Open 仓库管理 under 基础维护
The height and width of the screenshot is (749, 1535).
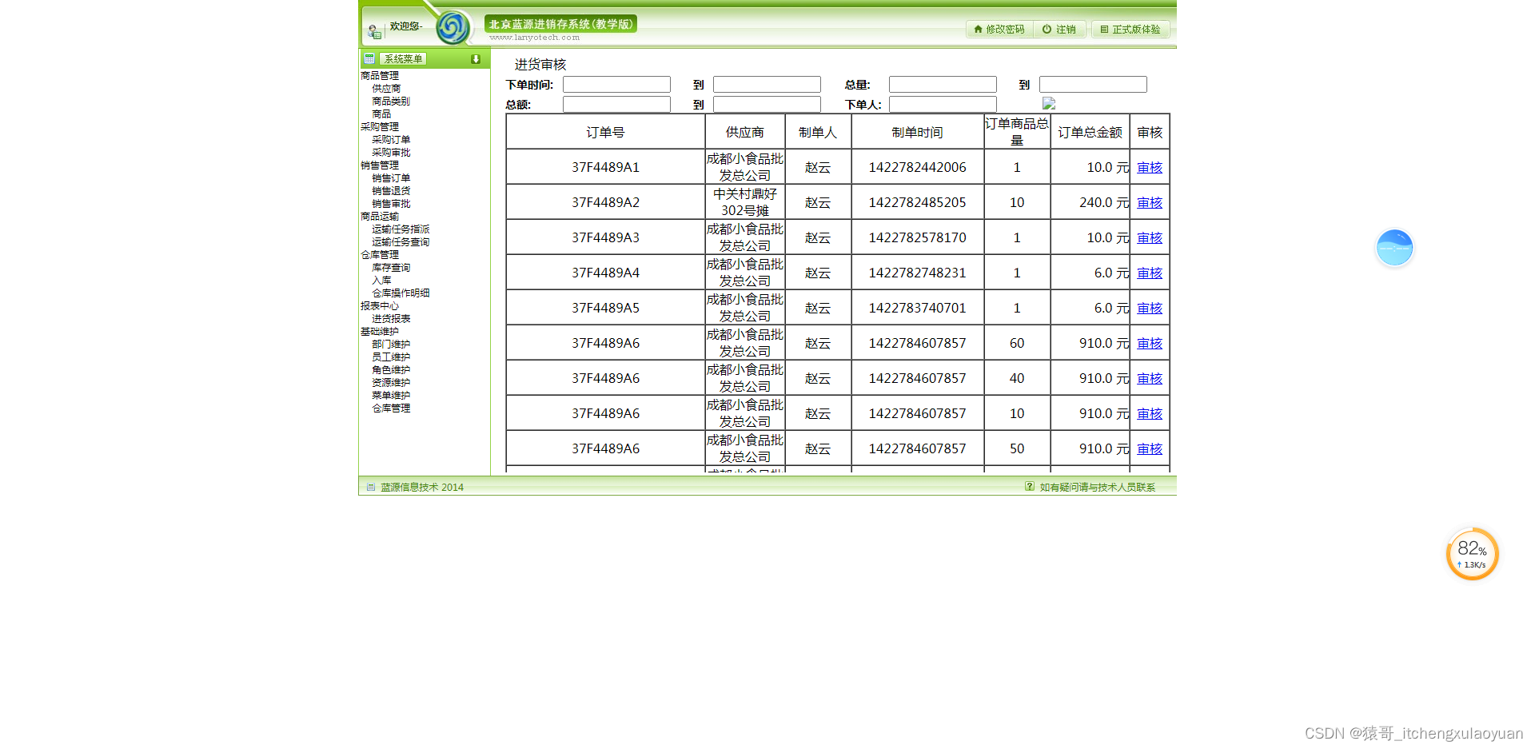click(391, 408)
